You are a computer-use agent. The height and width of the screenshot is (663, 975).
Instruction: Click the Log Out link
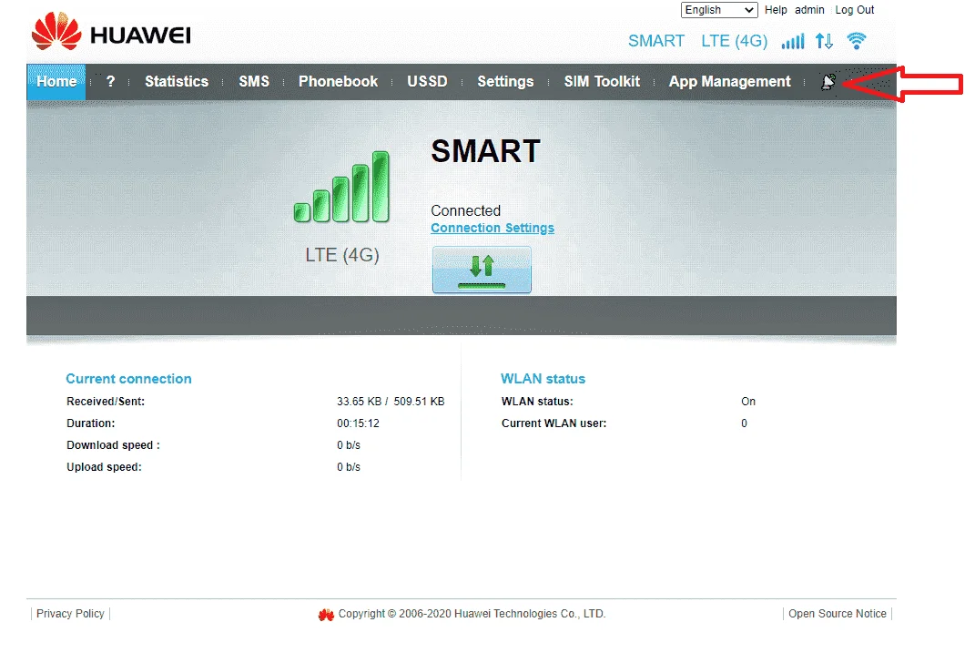(x=855, y=10)
